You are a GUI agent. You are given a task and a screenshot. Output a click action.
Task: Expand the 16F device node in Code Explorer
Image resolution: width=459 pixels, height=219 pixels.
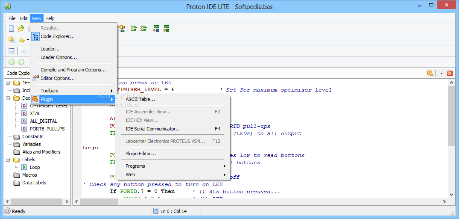(x=8, y=83)
